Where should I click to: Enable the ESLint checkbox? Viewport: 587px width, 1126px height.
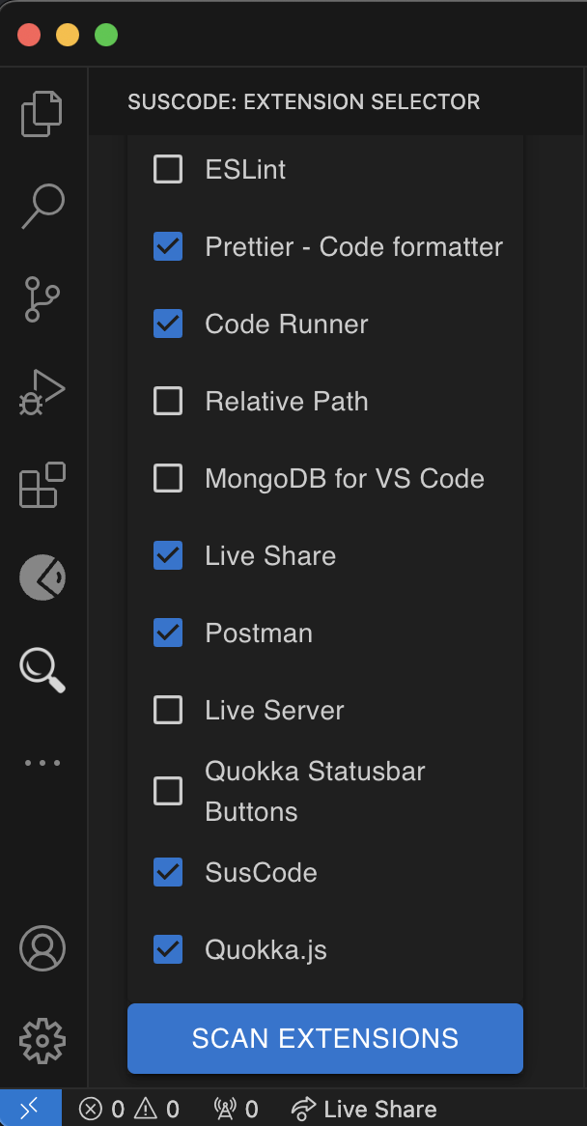coord(168,169)
